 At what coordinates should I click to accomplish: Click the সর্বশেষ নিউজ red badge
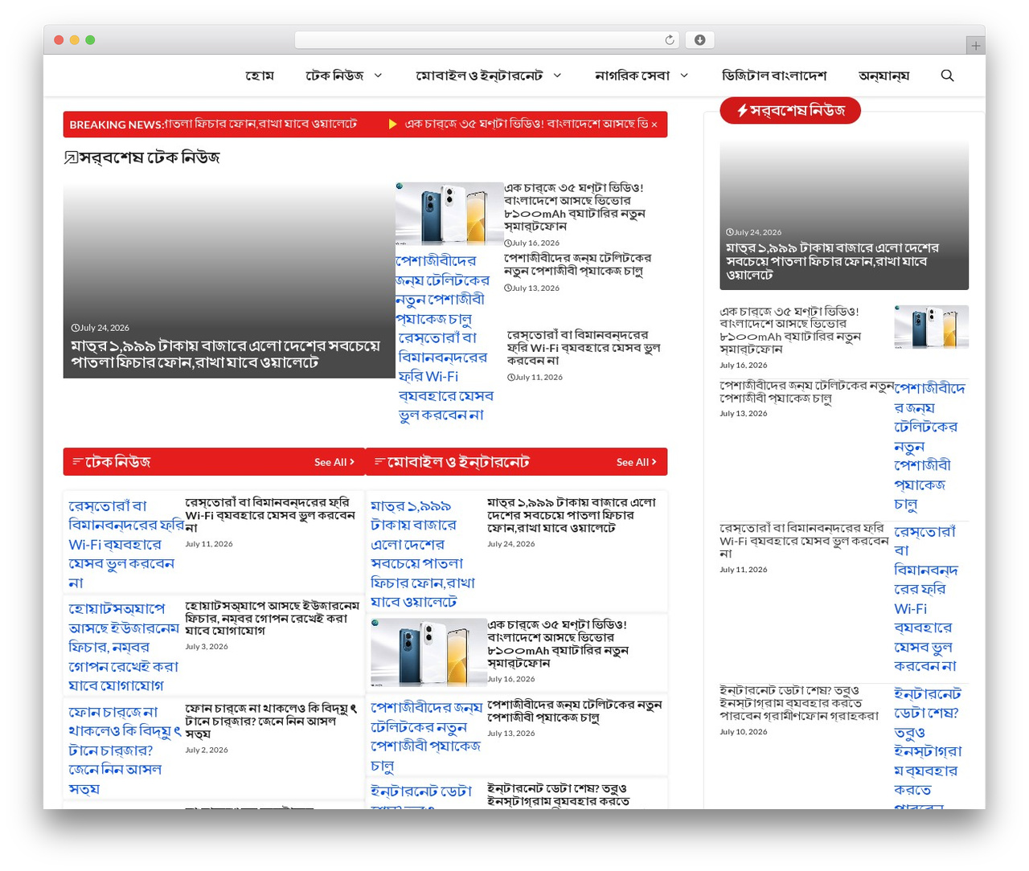click(790, 111)
